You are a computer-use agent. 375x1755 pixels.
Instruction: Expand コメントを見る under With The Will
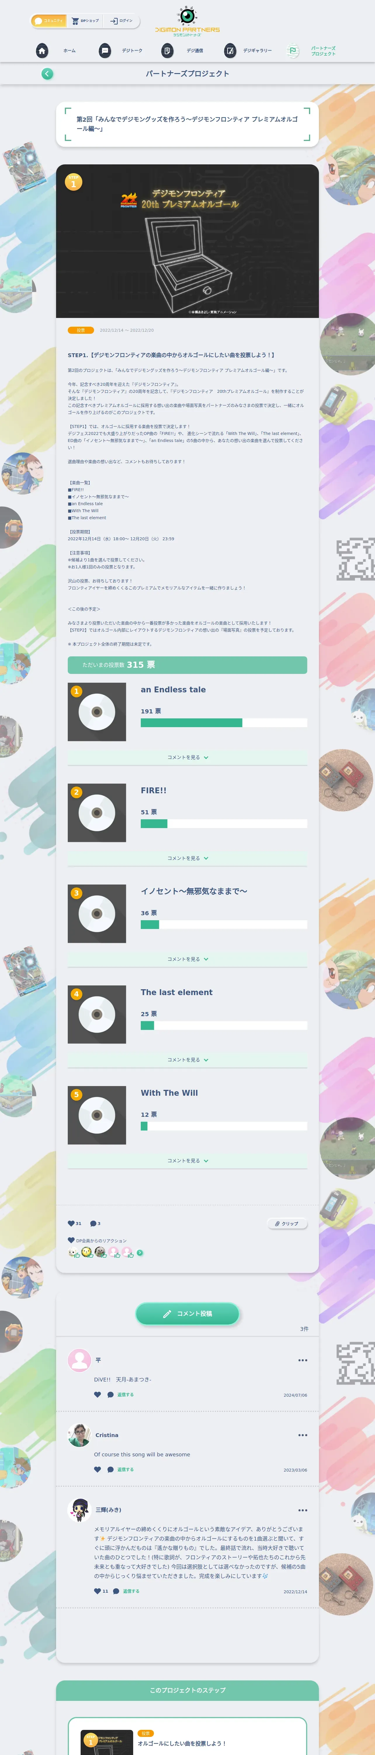tap(187, 1160)
